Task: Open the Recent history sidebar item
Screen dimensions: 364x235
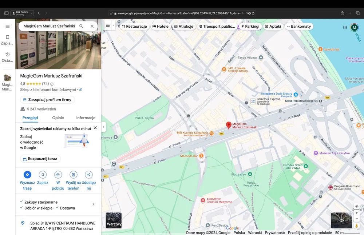Action: click(7, 57)
